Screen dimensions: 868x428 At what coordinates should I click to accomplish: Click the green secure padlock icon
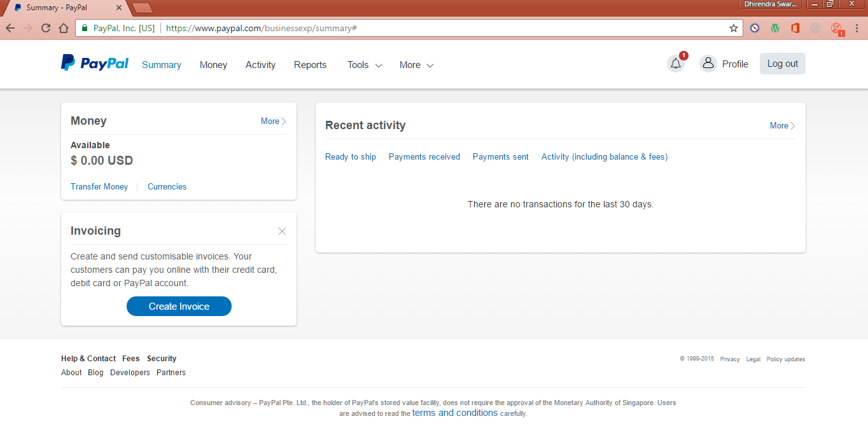[85, 28]
